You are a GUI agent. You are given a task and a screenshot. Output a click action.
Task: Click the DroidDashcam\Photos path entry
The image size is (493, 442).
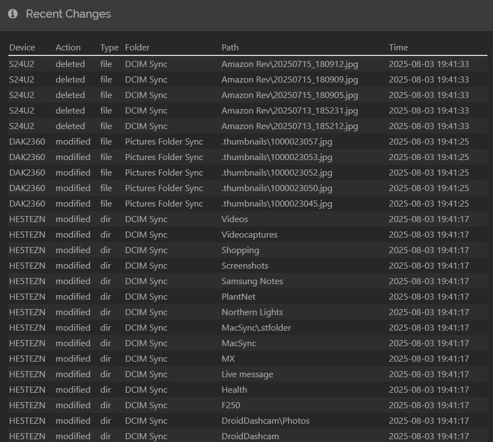[x=266, y=420]
